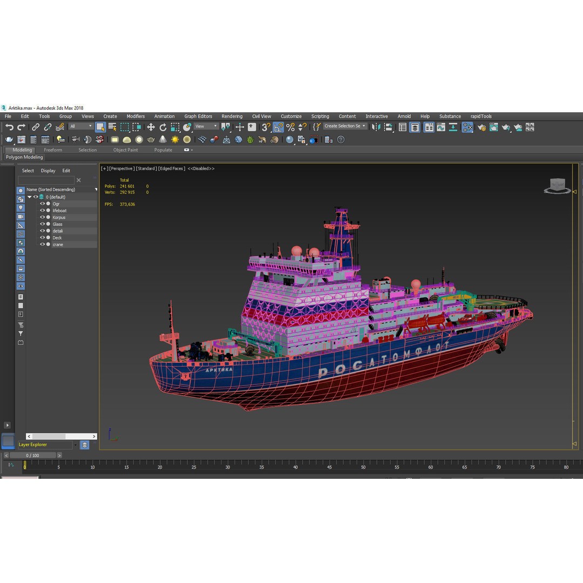Image resolution: width=583 pixels, height=583 pixels.
Task: Click the cone primitive icon
Action: pos(163,140)
